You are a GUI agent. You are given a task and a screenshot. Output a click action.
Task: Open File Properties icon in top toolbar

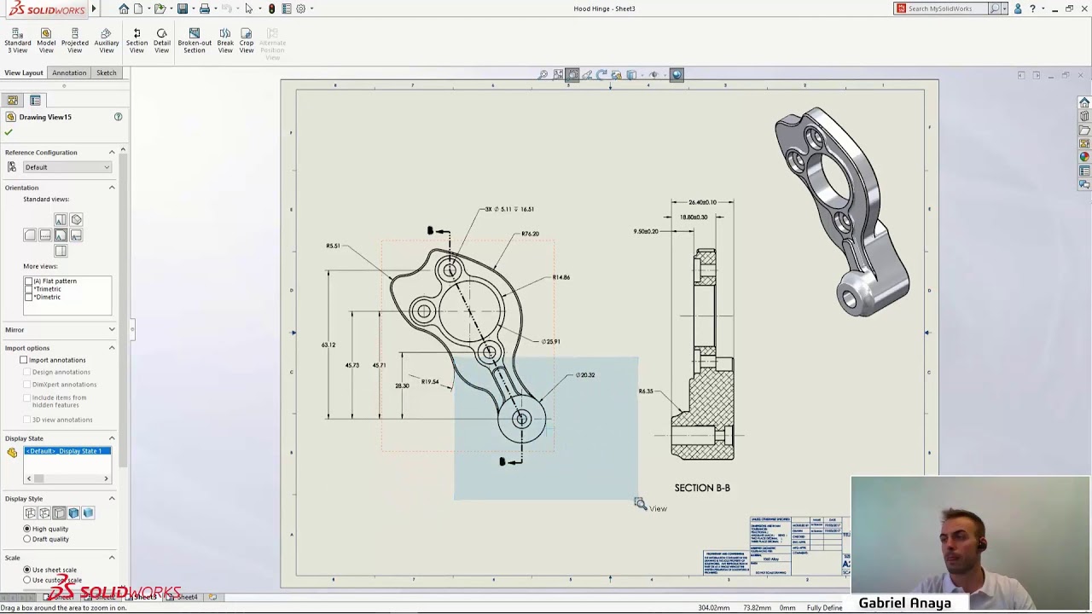(287, 9)
